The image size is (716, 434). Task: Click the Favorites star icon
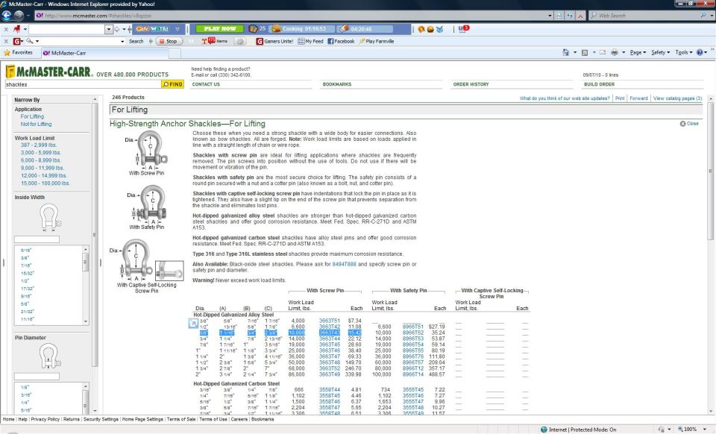pyautogui.click(x=7, y=52)
